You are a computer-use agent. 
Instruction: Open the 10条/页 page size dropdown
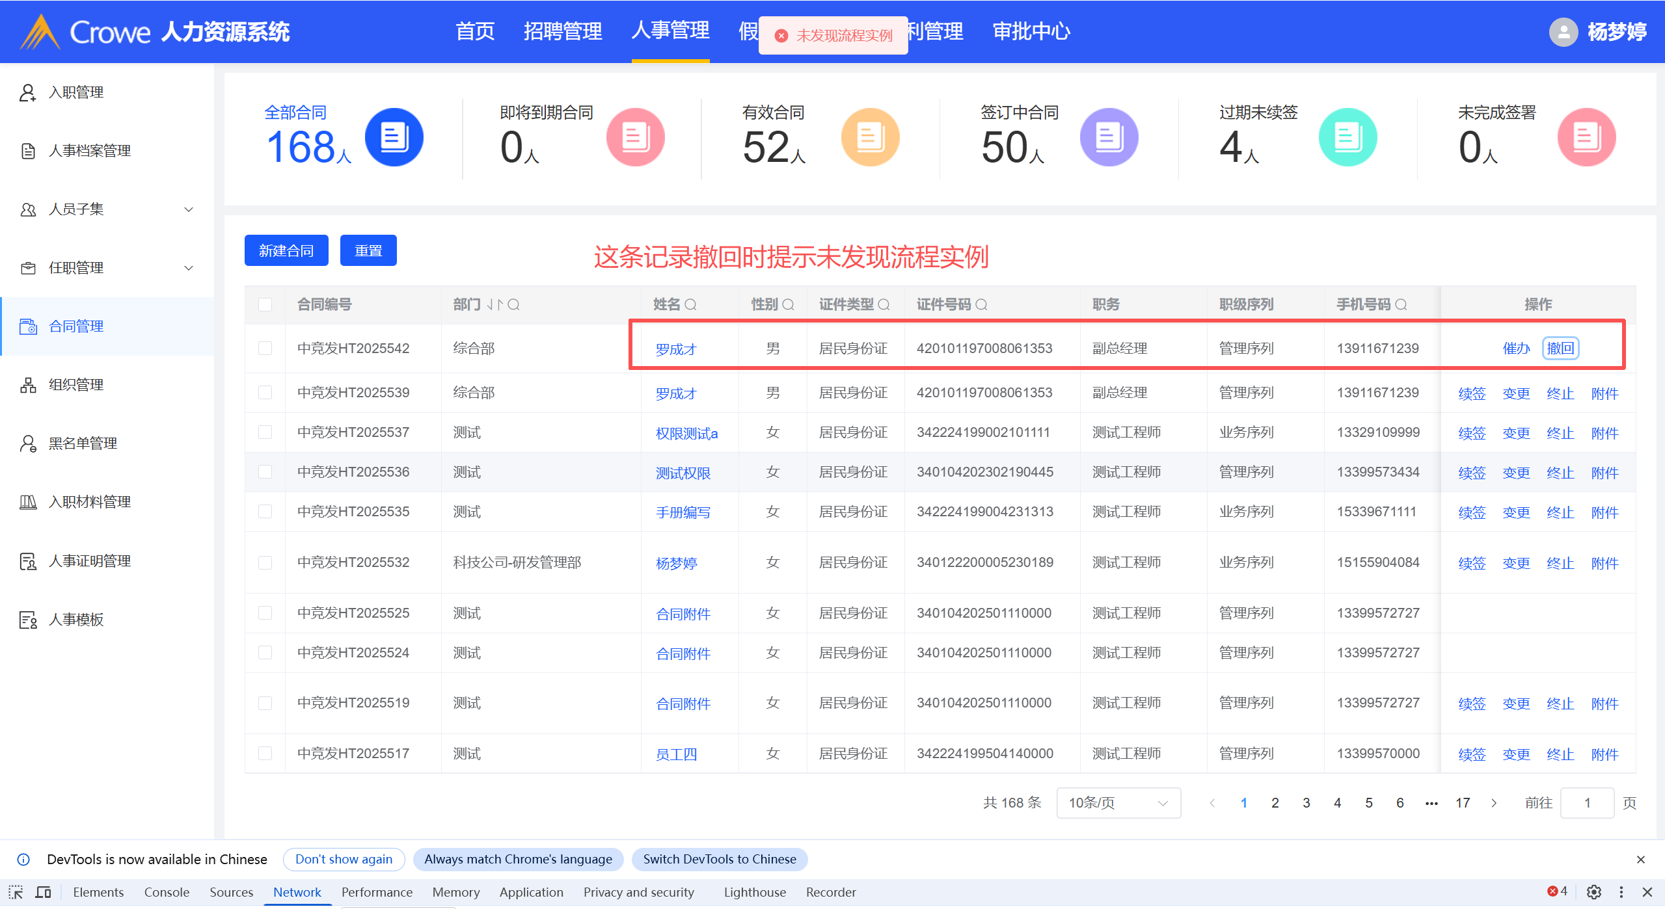[x=1118, y=803]
